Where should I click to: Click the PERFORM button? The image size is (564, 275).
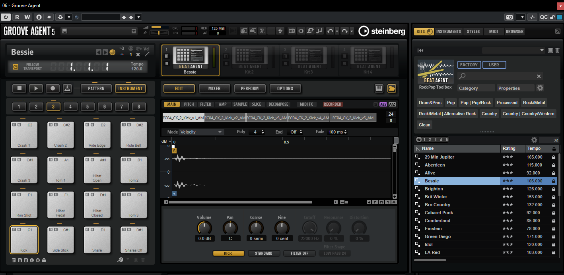(x=250, y=89)
